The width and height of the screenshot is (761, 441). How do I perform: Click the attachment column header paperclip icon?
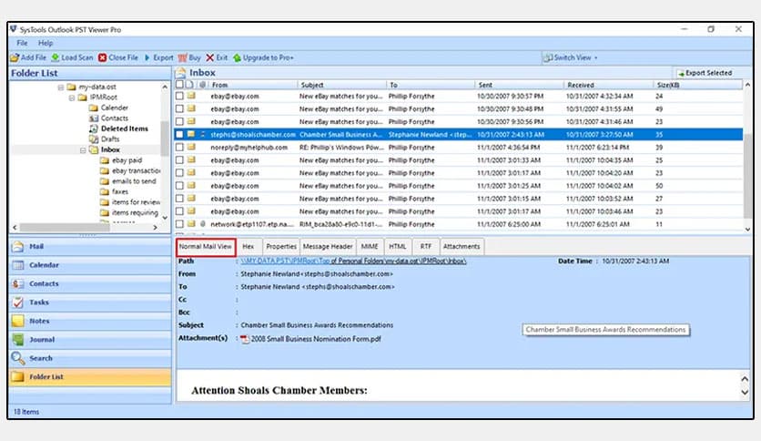pyautogui.click(x=202, y=85)
